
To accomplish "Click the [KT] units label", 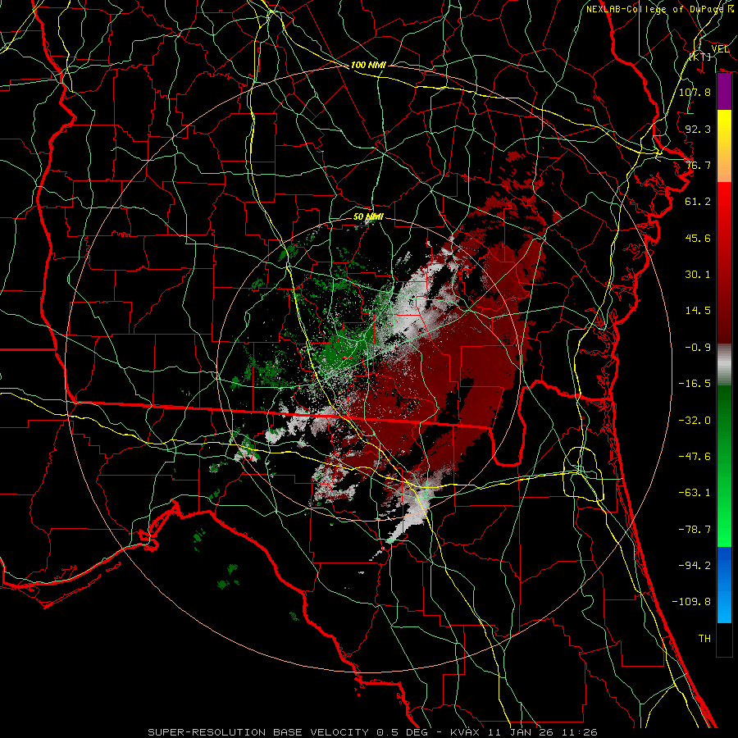I will pyautogui.click(x=700, y=57).
